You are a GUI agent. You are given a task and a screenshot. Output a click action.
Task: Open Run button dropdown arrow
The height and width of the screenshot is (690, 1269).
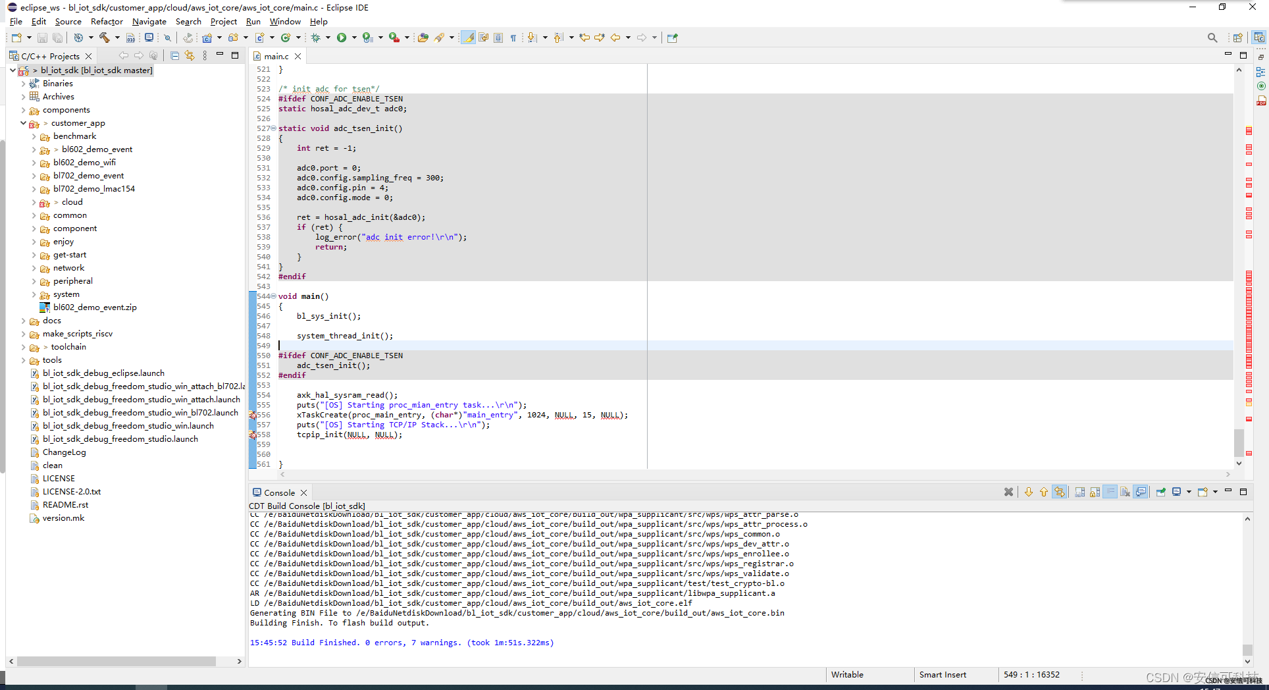pos(354,38)
